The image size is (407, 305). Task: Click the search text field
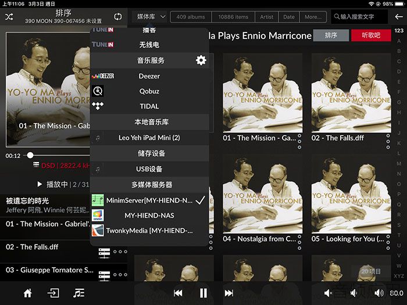359,17
